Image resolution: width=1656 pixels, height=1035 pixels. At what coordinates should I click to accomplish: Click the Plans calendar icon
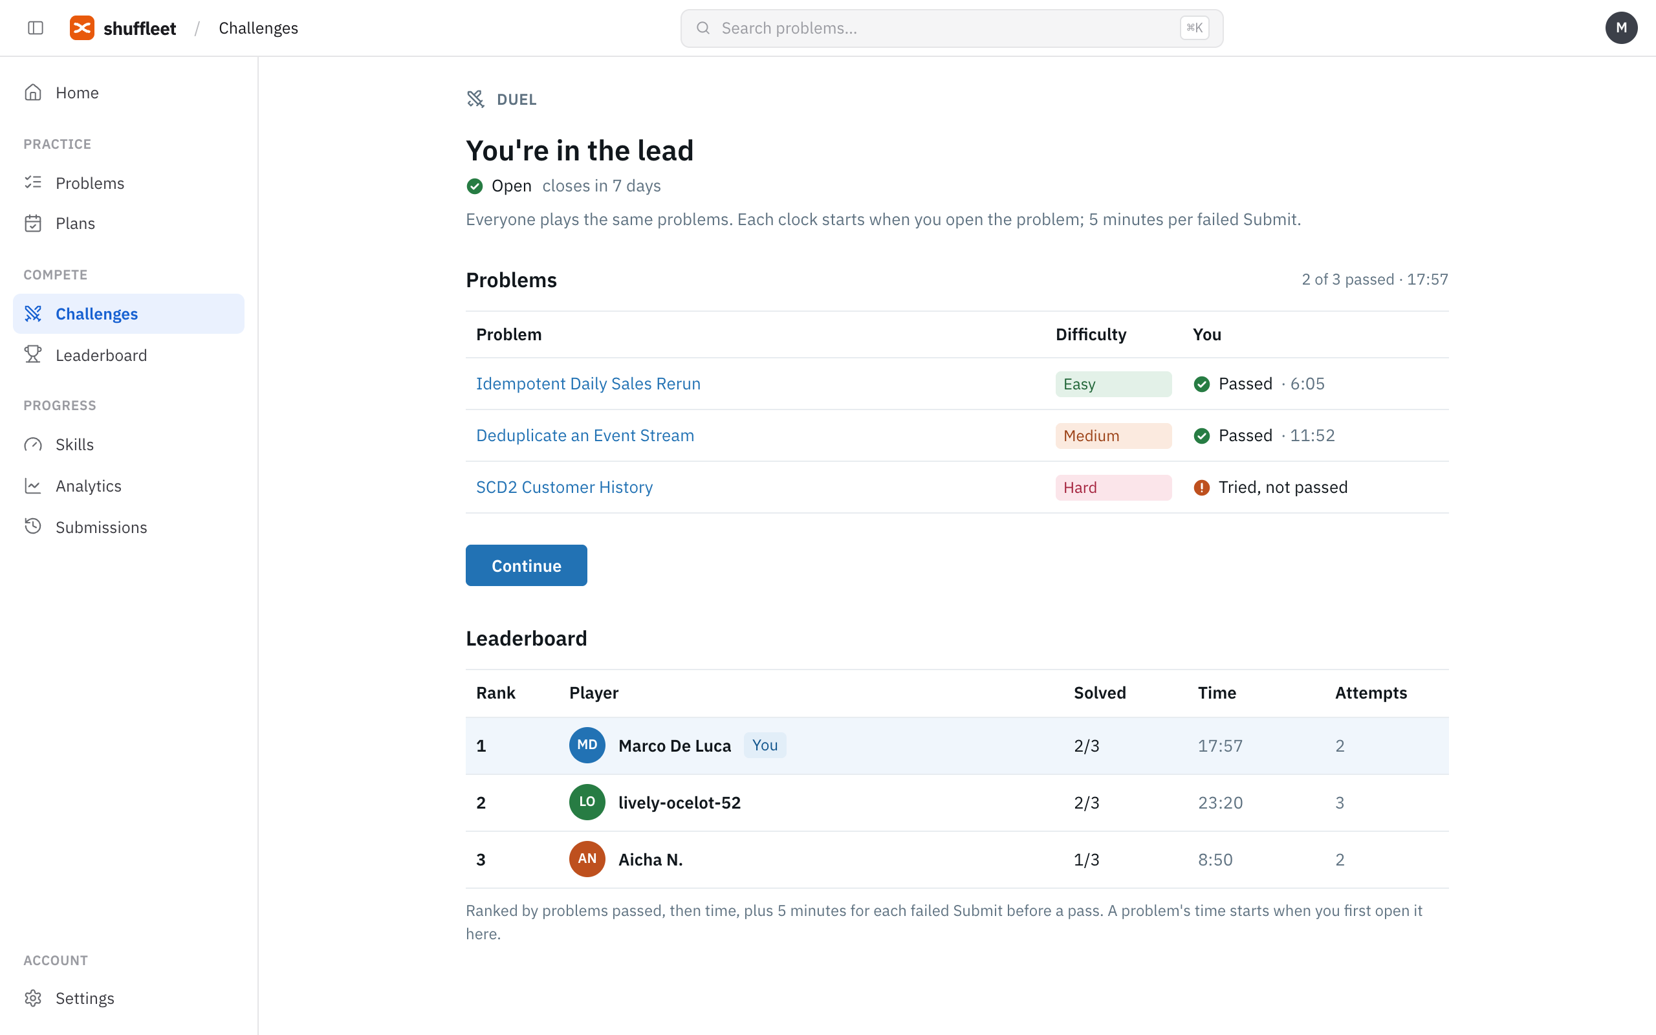(33, 223)
